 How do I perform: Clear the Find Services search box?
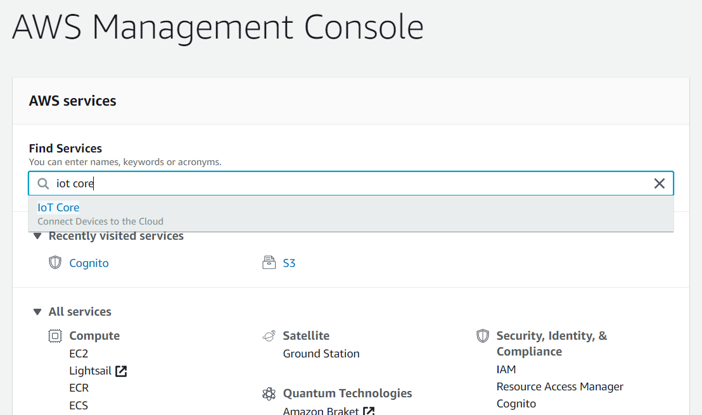[659, 183]
